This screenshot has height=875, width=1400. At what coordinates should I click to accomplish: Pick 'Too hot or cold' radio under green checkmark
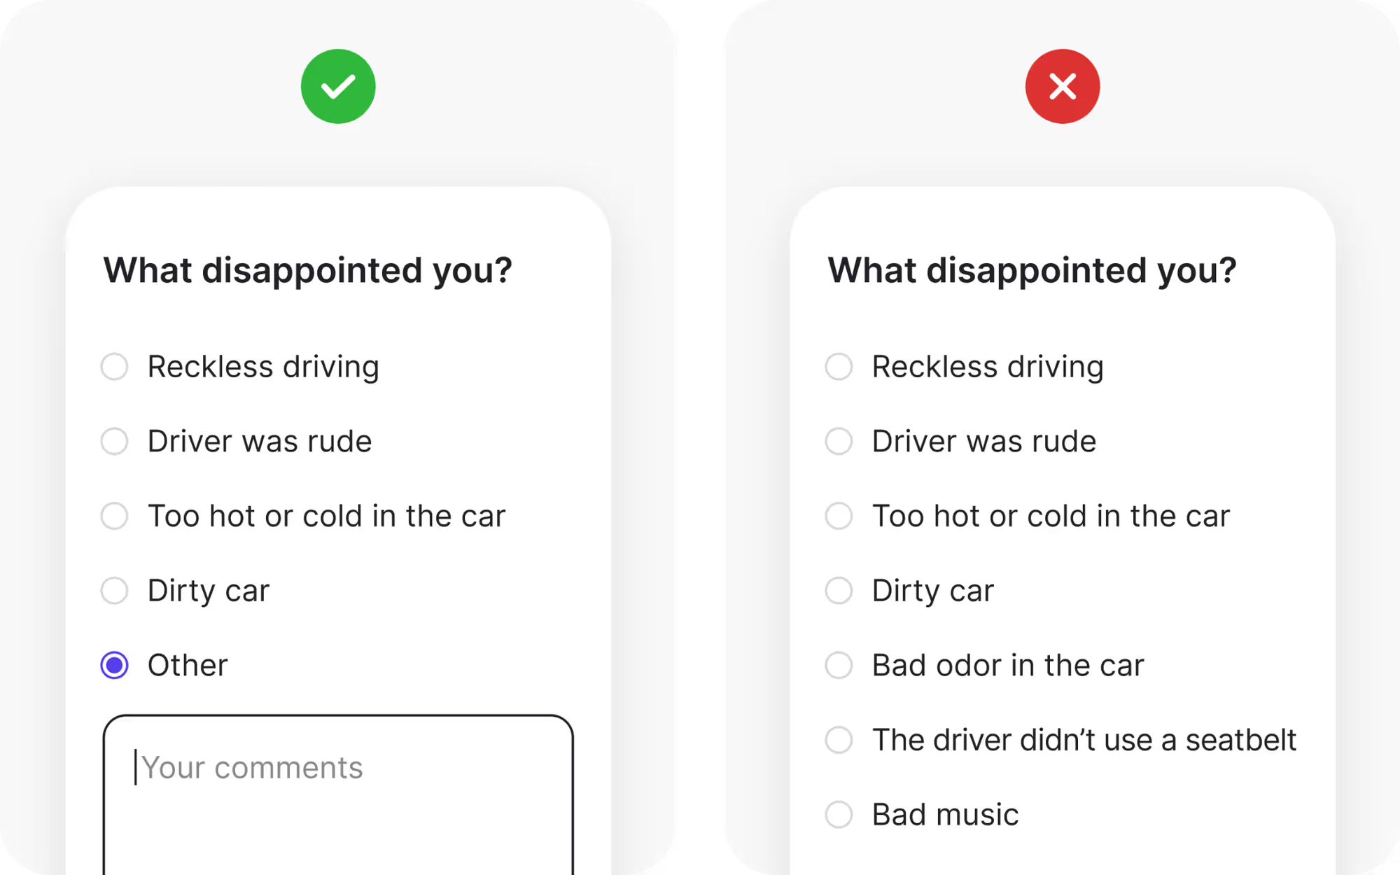pyautogui.click(x=115, y=516)
